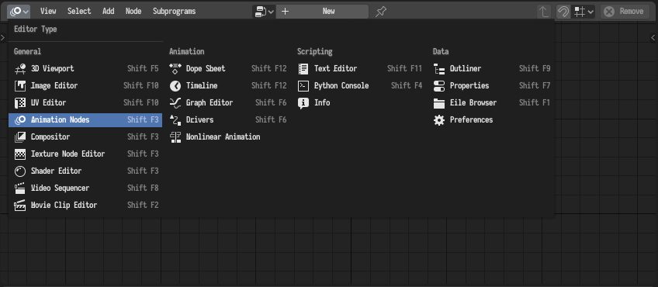Click the go to parent node tree icon
The height and width of the screenshot is (287, 658).
(x=544, y=12)
